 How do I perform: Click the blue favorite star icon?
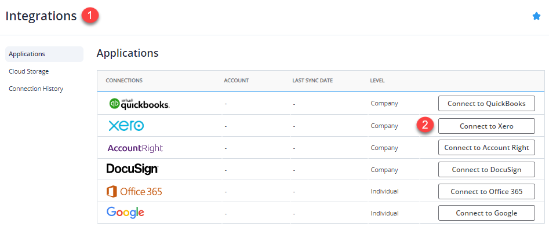(x=536, y=16)
